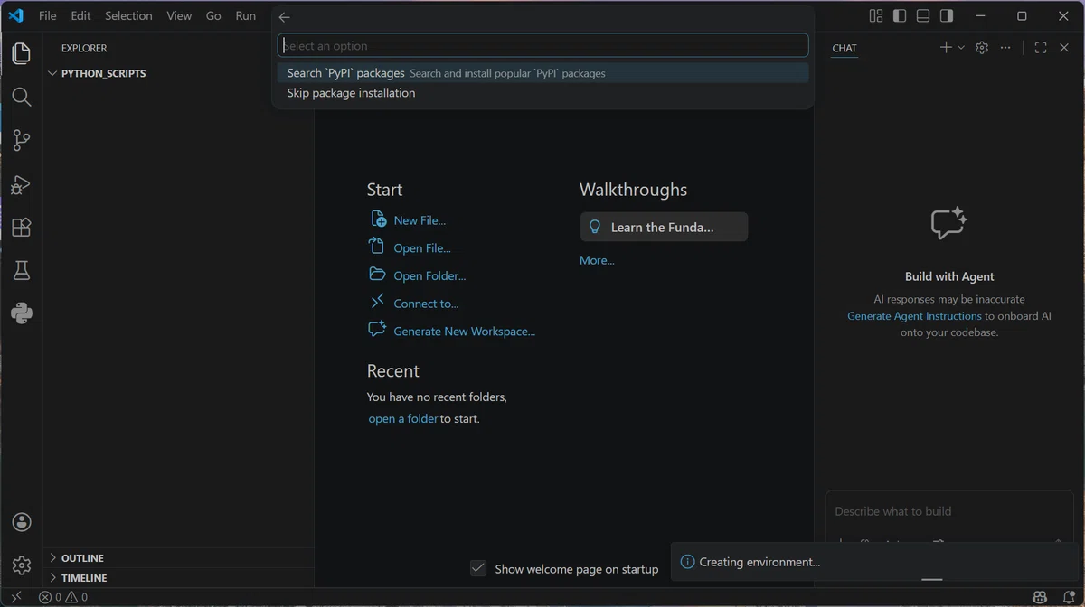Click the chat sparkle icon above Build with Agent
1085x607 pixels.
(x=949, y=224)
